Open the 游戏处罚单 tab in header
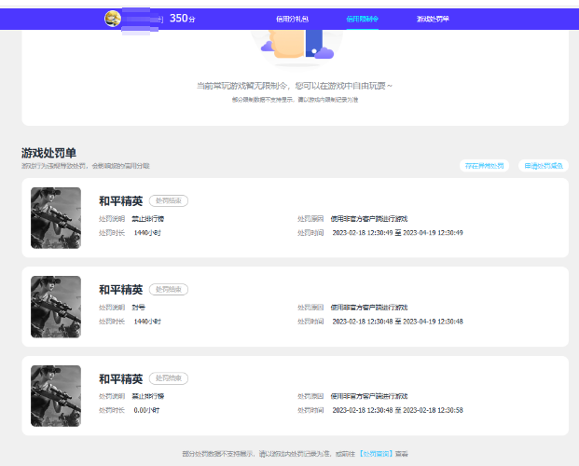579x466 pixels. coord(433,19)
